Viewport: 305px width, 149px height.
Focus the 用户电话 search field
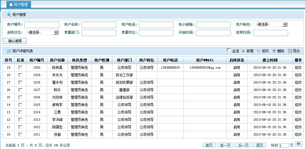click(156, 25)
